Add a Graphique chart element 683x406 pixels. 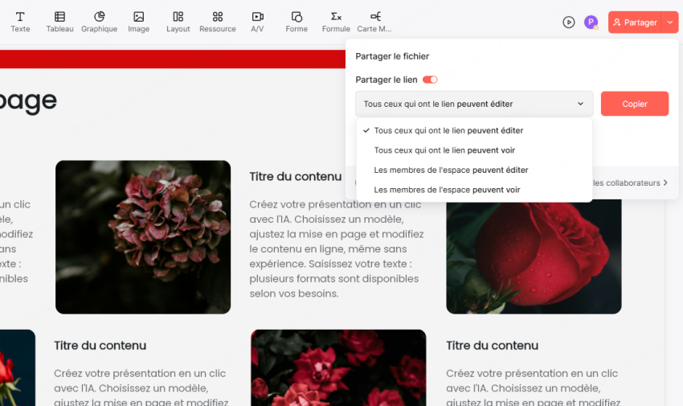pos(99,17)
